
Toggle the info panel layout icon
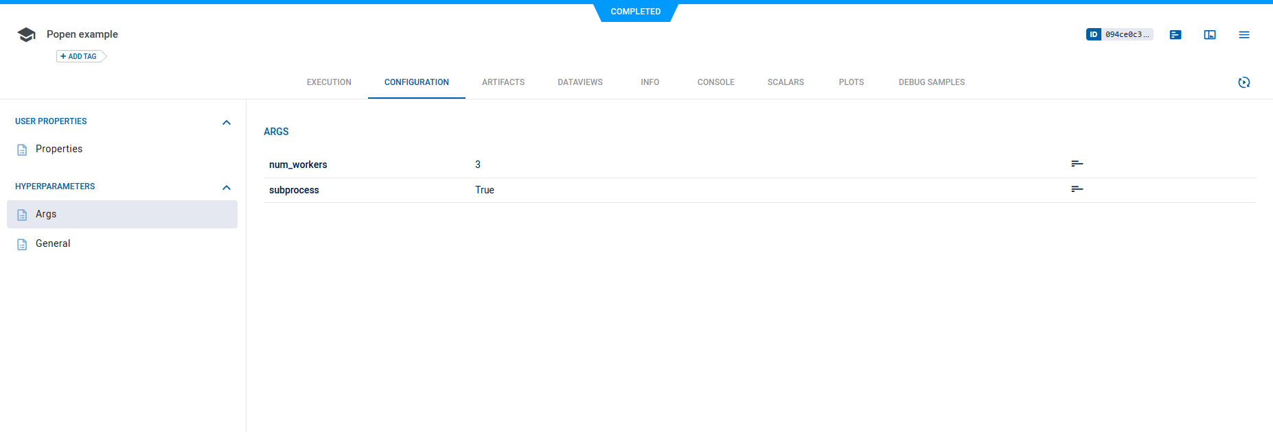coord(1210,34)
